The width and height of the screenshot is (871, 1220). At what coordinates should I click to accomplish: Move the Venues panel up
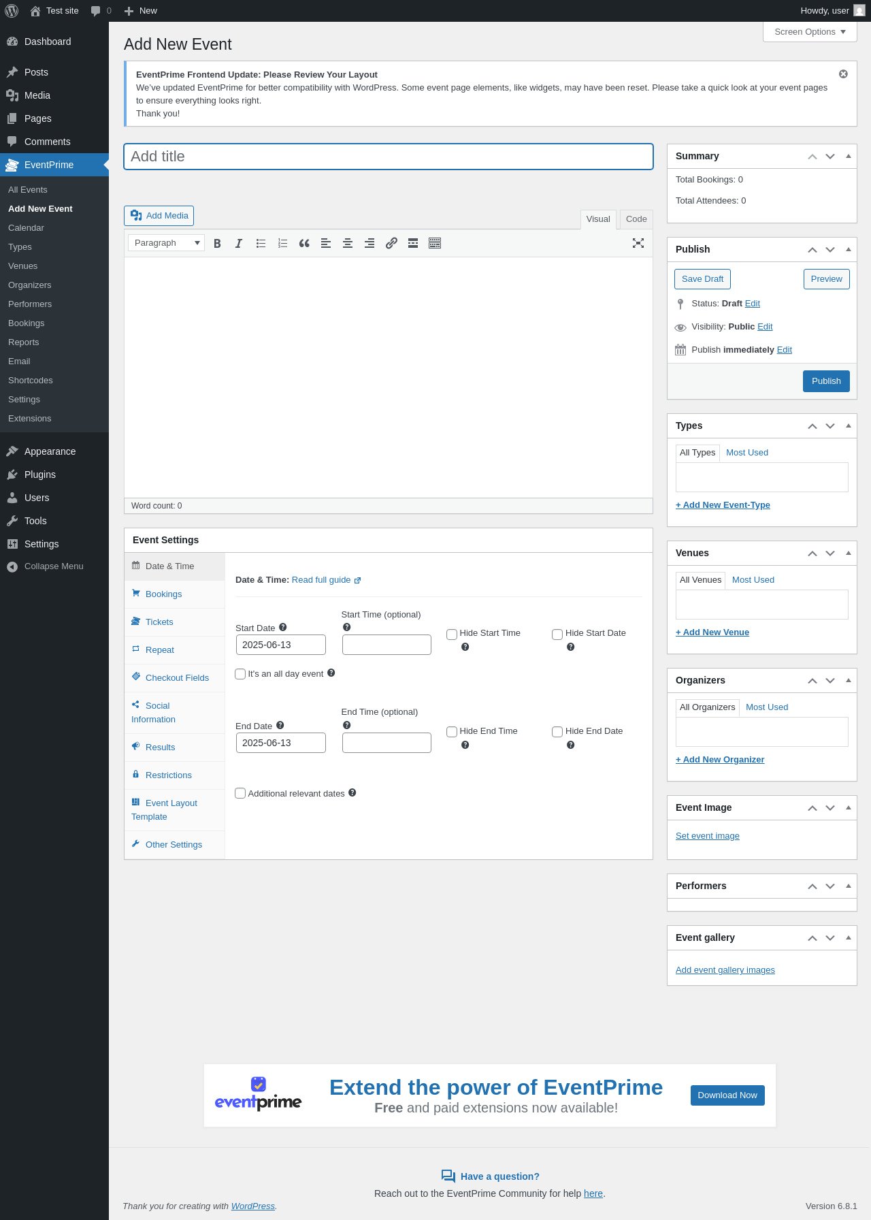(812, 553)
